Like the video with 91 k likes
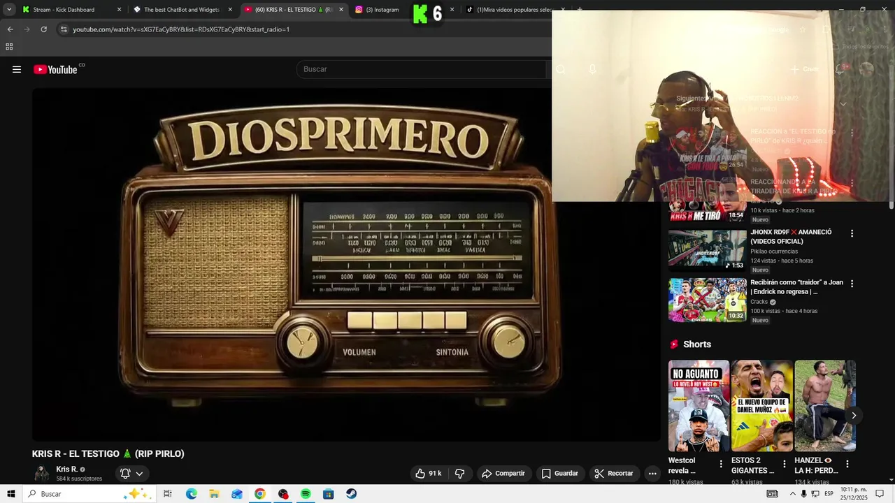The image size is (895, 503). (429, 473)
